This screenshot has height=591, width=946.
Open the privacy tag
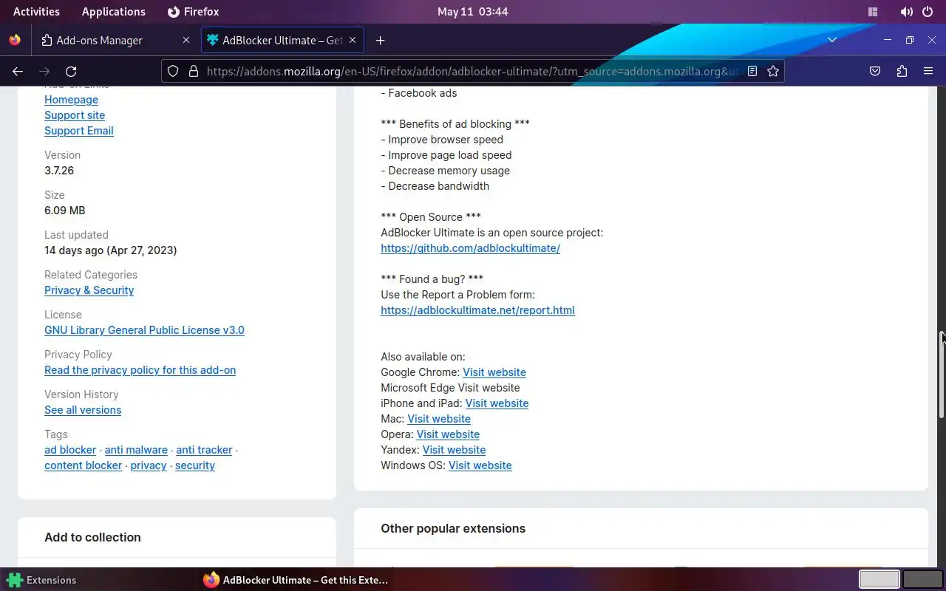tap(149, 465)
